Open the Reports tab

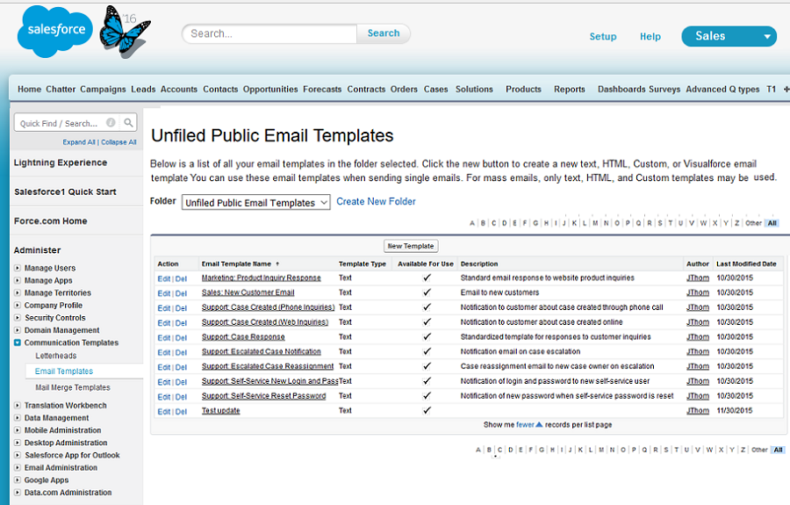[570, 90]
